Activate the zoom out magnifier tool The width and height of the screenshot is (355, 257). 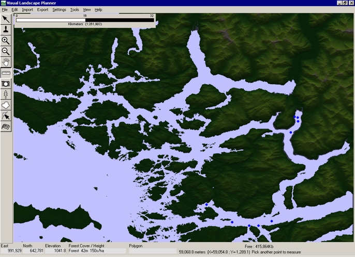tap(6, 52)
